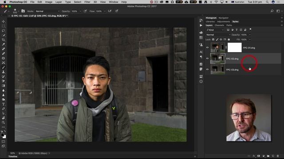Open the File menu

pyautogui.click(x=32, y=2)
